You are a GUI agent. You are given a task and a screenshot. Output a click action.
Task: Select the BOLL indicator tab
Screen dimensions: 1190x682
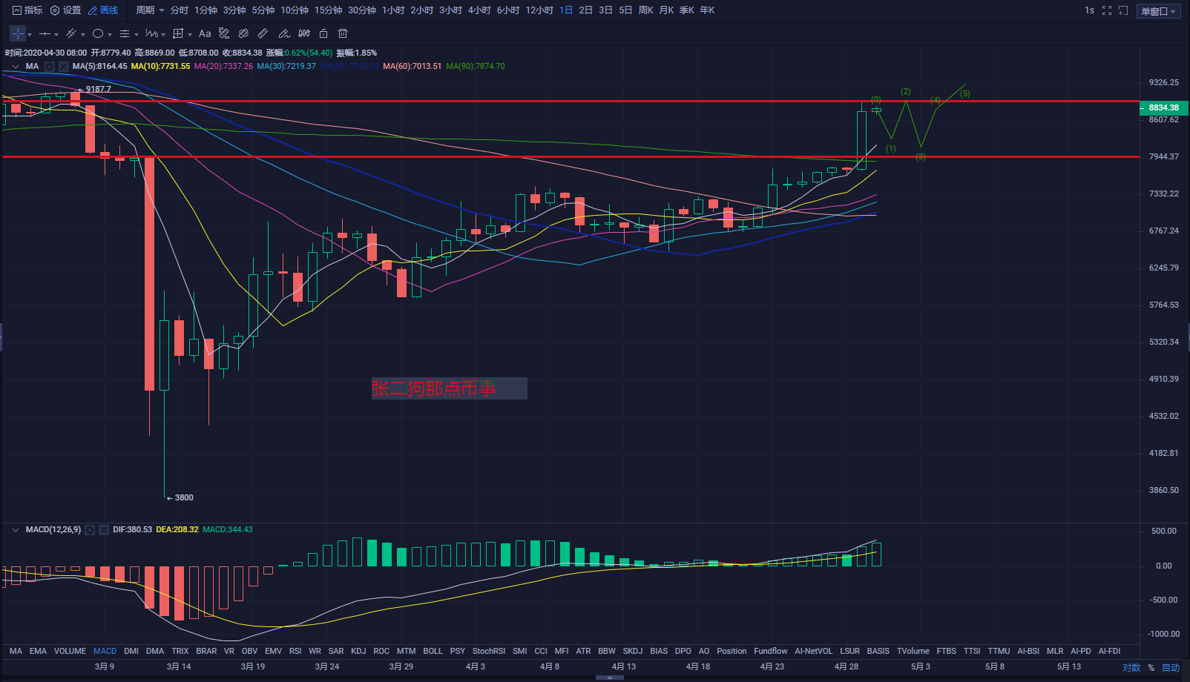pos(433,651)
